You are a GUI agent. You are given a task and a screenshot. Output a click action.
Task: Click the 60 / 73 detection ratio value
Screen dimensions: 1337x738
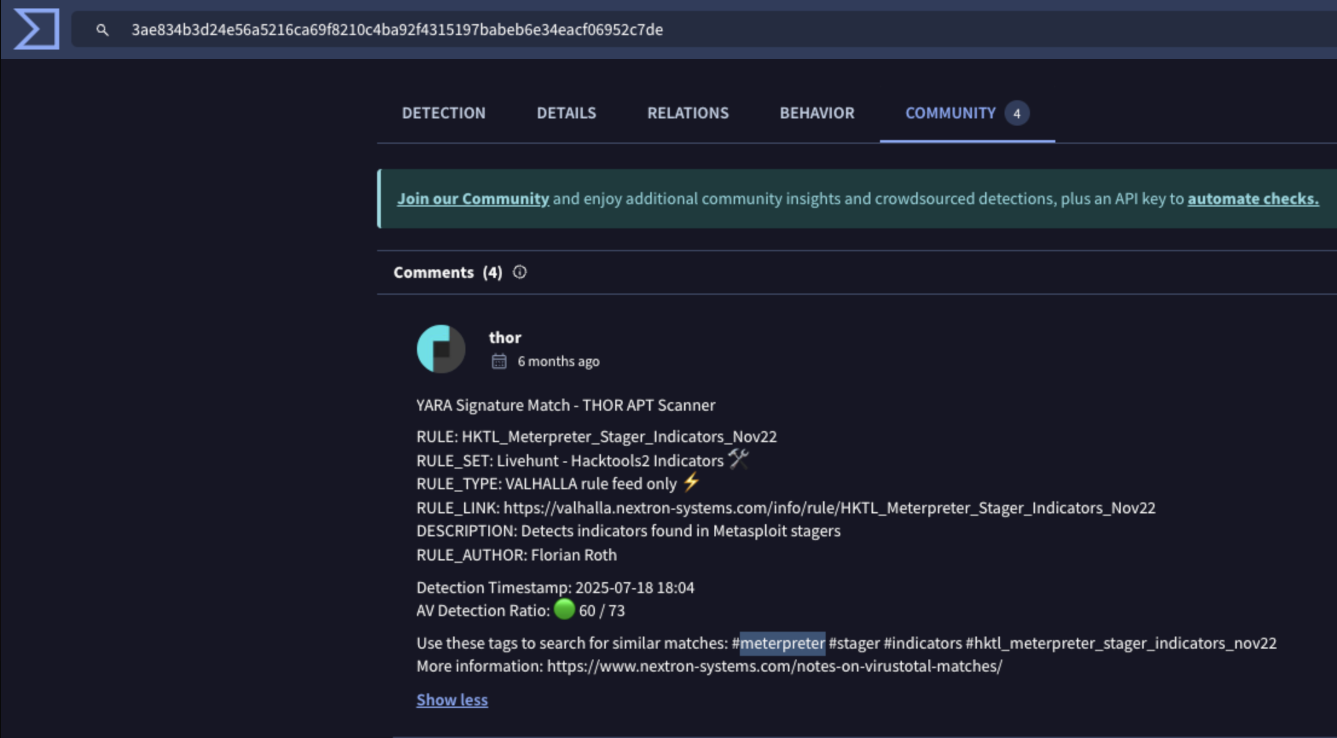point(602,611)
